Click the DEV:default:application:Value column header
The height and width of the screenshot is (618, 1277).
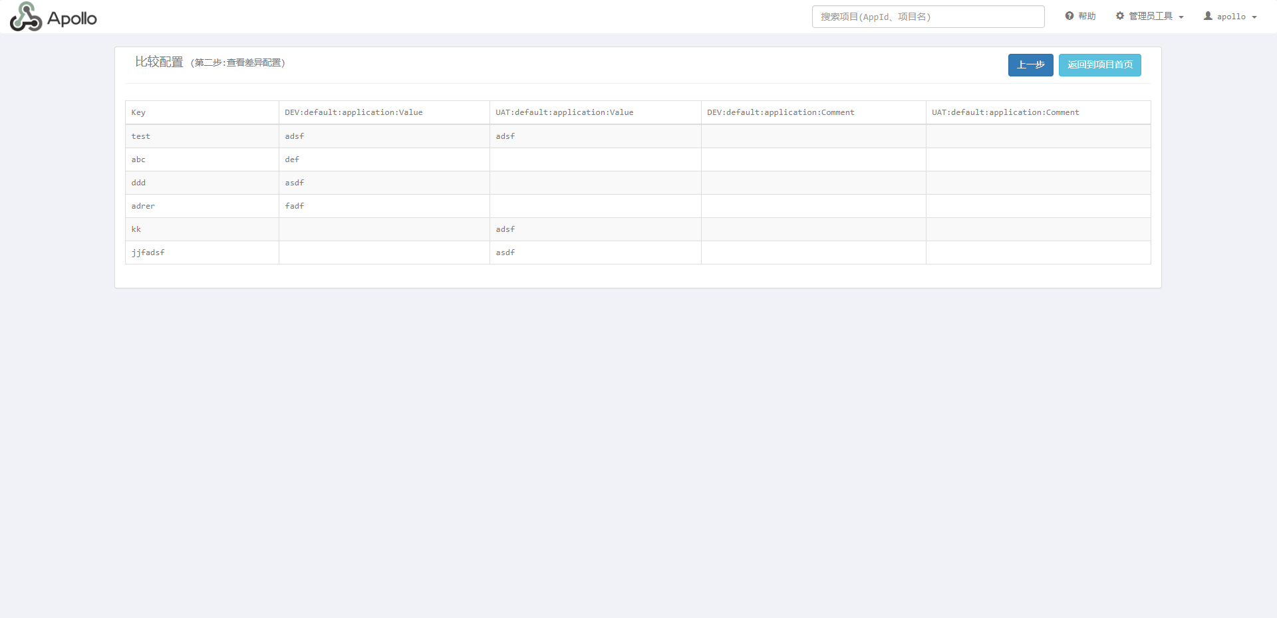coord(353,112)
